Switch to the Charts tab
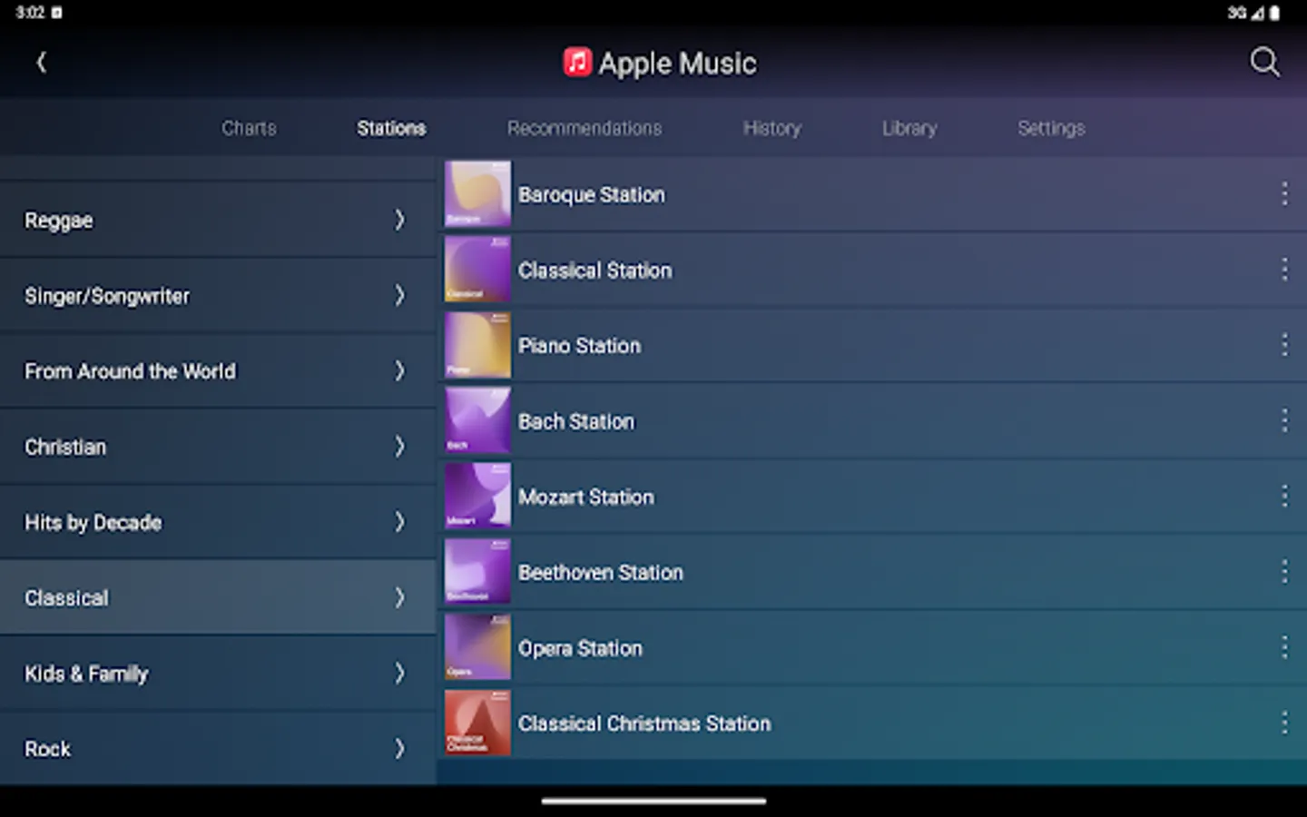The width and height of the screenshot is (1307, 817). 249,128
